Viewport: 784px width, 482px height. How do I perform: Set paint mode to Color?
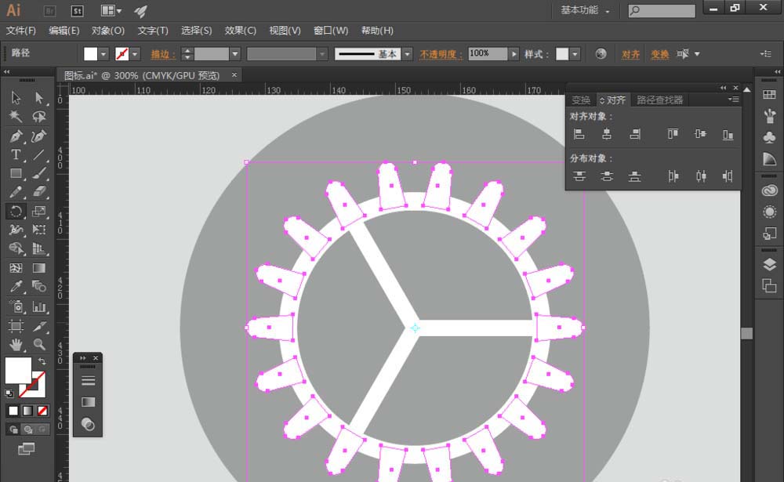13,411
